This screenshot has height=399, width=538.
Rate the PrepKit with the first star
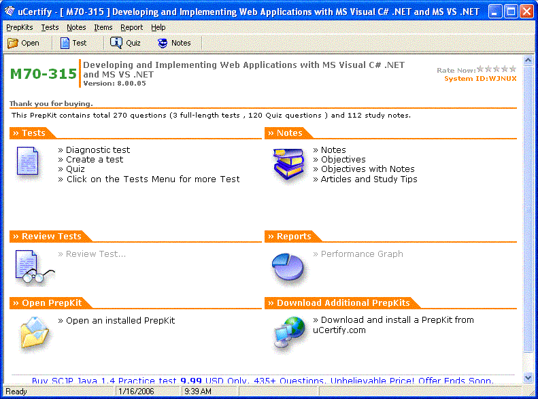click(x=480, y=69)
